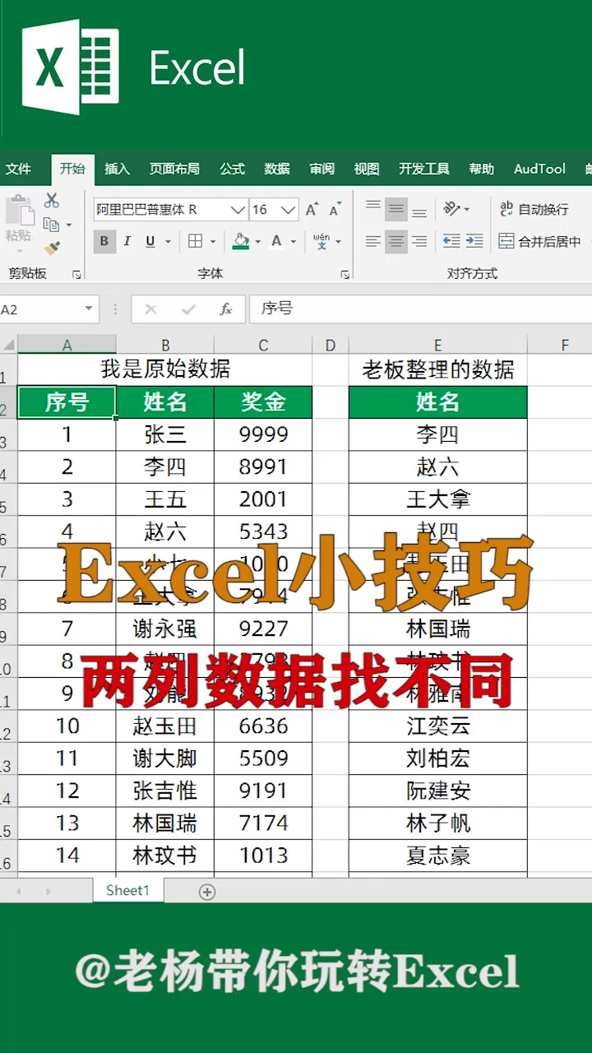This screenshot has height=1053, width=592.
Task: Click the previous sheet arrow
Action: [x=18, y=892]
